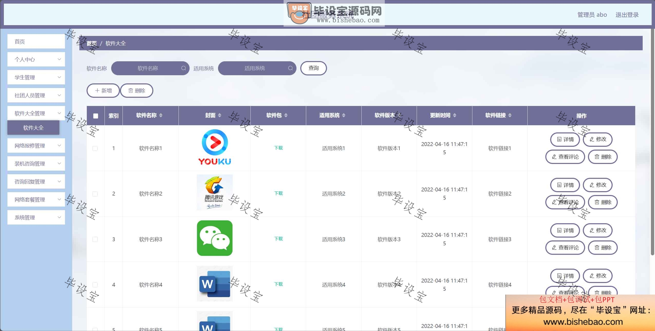The width and height of the screenshot is (655, 331).
Task: Open Tencent Games cover for 软件名称2
Action: 215,193
